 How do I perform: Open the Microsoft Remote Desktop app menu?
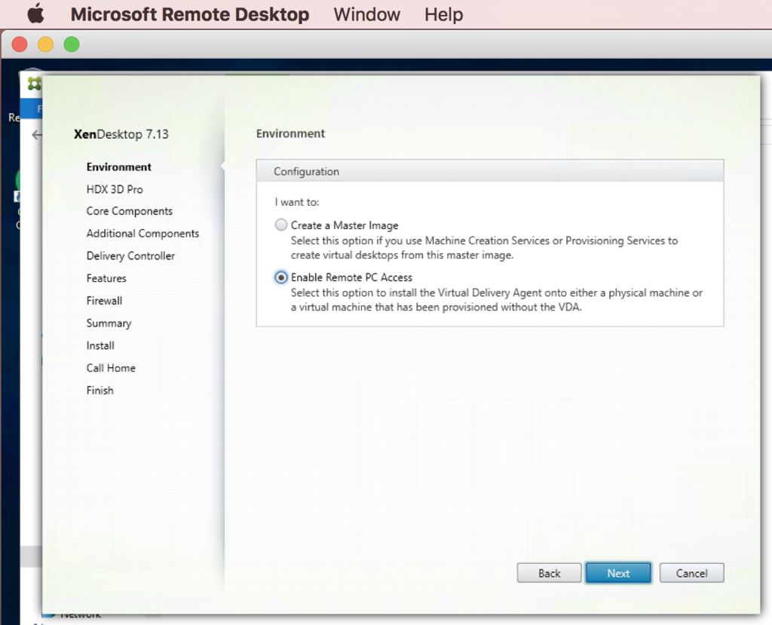pos(189,14)
